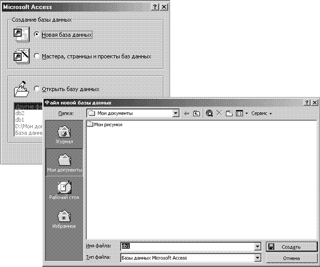This screenshot has height=267, width=320.
Task: Open 'Избранное' in the places bar
Action: (64, 219)
